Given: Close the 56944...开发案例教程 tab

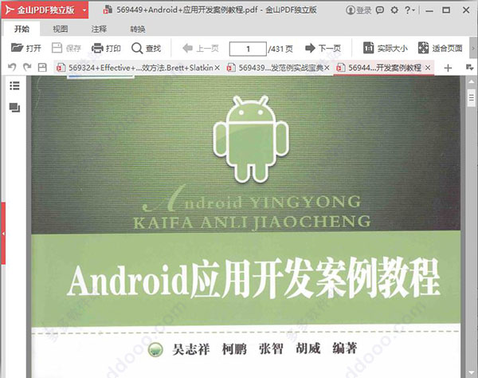Looking at the screenshot, I should click(428, 68).
